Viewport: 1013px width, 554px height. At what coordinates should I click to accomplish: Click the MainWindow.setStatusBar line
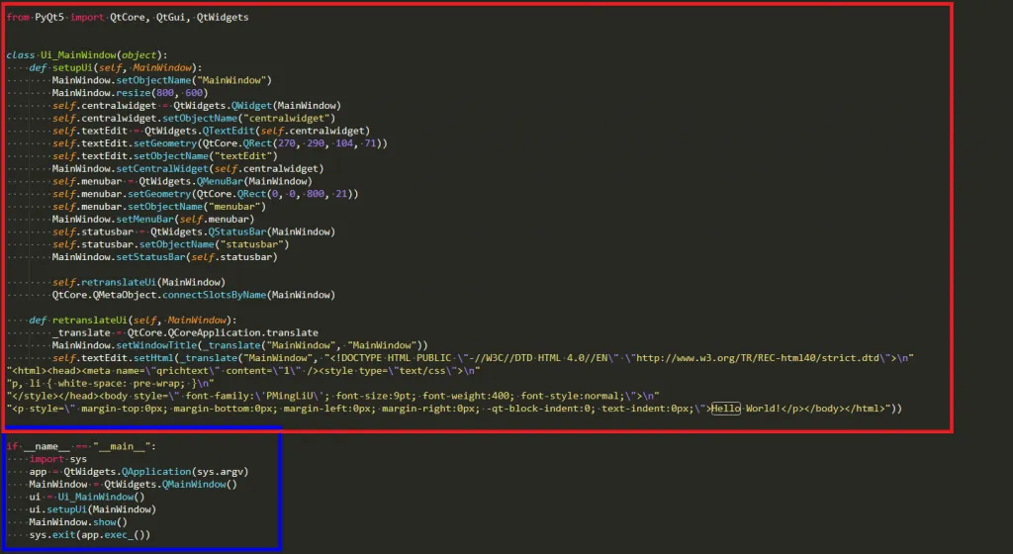click(x=164, y=257)
